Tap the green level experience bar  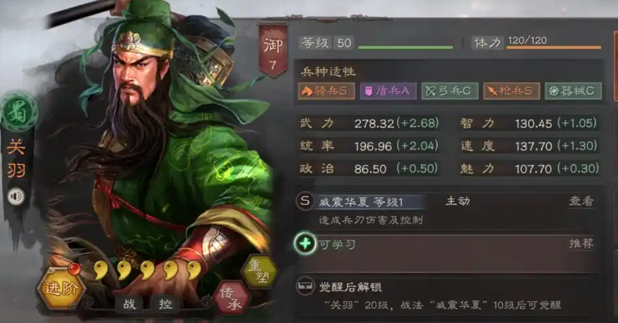click(406, 48)
